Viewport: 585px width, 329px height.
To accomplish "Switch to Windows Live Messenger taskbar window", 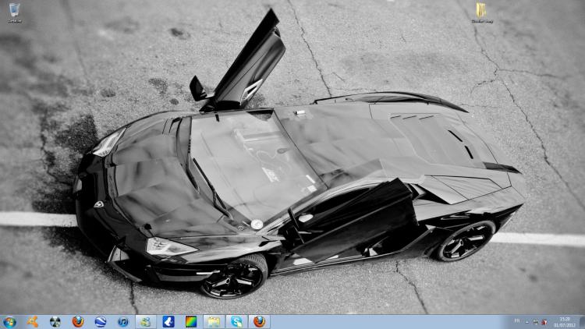I will pyautogui.click(x=146, y=321).
